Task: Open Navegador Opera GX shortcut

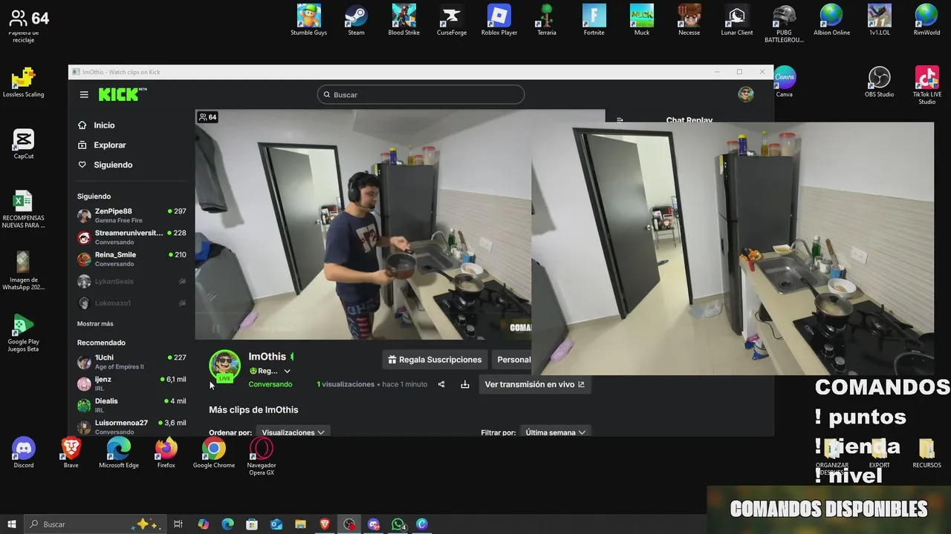Action: coord(262,456)
